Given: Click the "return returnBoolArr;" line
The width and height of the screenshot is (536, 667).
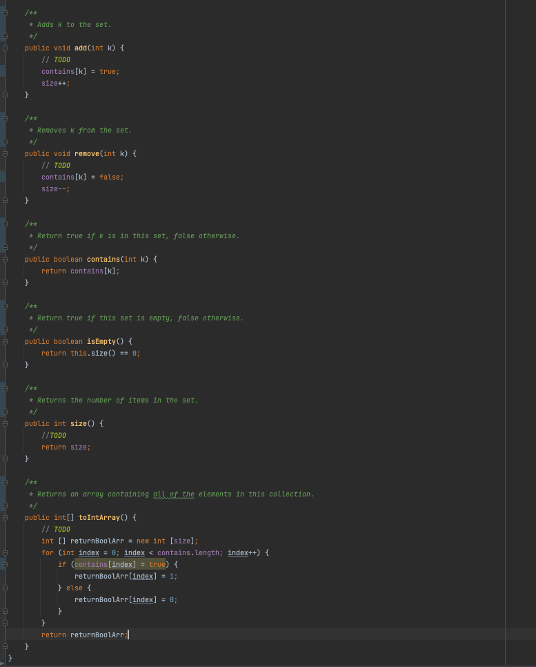Looking at the screenshot, I should pos(84,635).
